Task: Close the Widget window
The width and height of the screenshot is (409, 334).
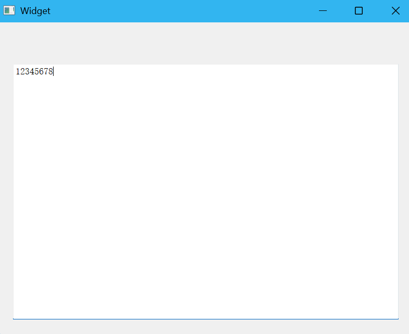Action: click(395, 11)
